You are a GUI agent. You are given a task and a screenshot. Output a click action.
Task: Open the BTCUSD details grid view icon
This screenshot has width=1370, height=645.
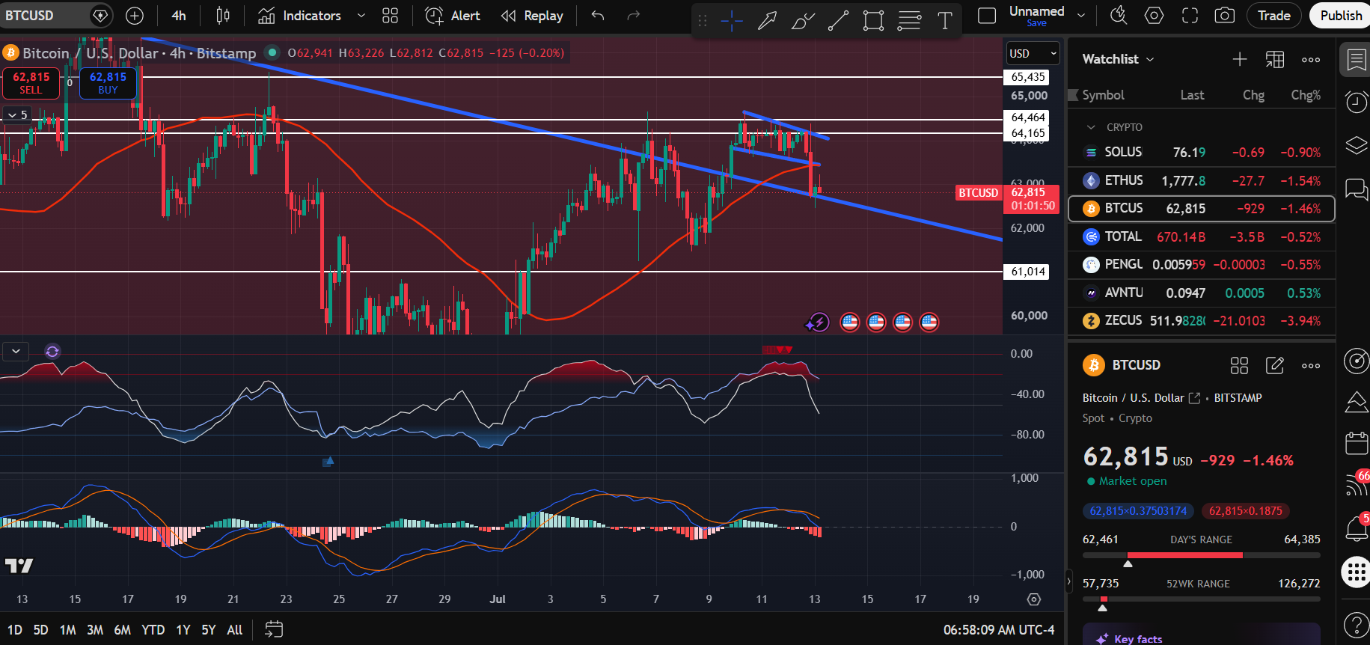click(x=1239, y=365)
